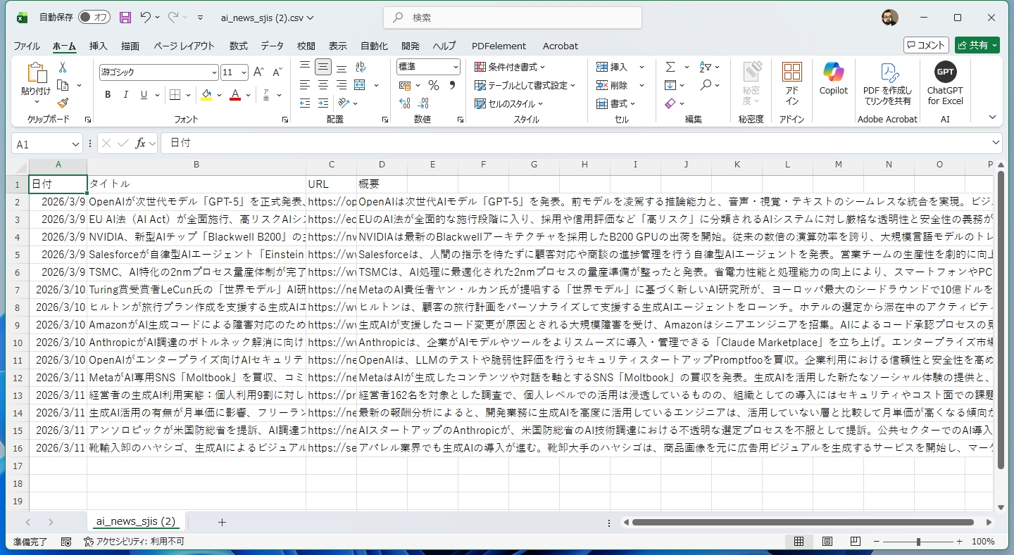The image size is (1014, 555).
Task: Turn on AutoSave (自動保存)
Action: pyautogui.click(x=94, y=17)
